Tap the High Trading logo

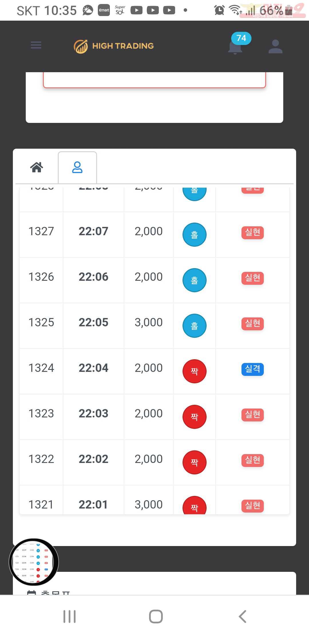(x=114, y=46)
